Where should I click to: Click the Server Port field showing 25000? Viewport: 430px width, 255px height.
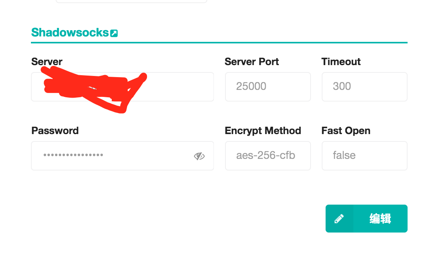(x=268, y=86)
